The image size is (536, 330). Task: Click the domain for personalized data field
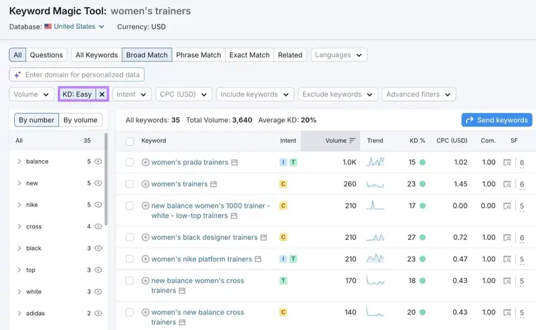77,74
